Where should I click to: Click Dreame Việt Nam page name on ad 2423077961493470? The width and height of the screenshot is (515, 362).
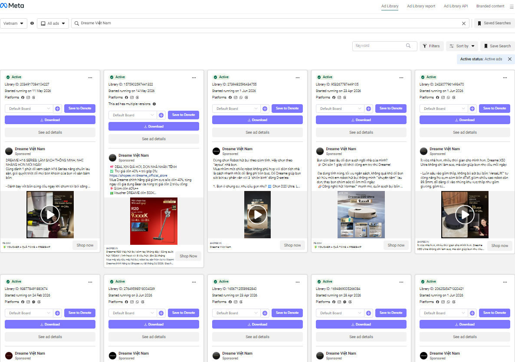[x=445, y=149]
